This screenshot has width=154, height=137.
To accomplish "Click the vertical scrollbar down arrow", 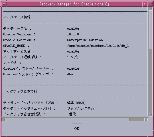I will [x=151, y=114].
